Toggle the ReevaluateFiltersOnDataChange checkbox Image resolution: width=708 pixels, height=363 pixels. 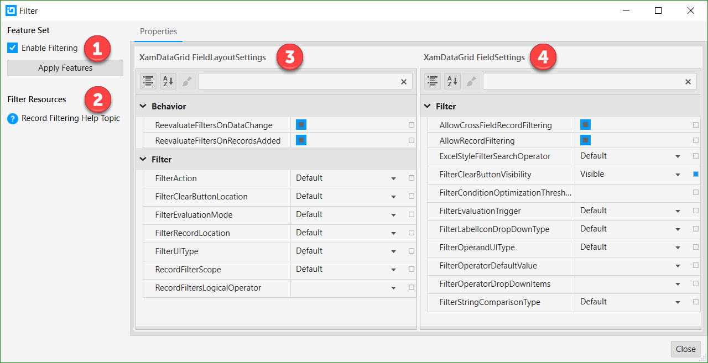pos(301,125)
